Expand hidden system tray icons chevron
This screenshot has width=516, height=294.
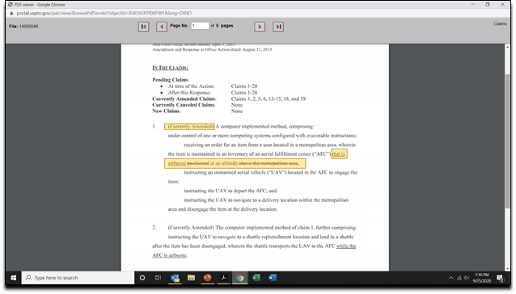point(450,278)
